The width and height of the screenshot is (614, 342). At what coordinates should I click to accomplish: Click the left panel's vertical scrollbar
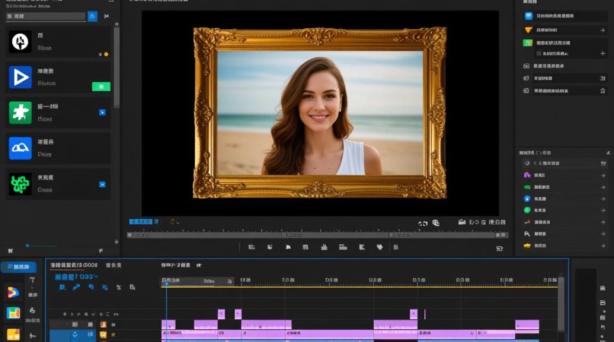click(116, 67)
